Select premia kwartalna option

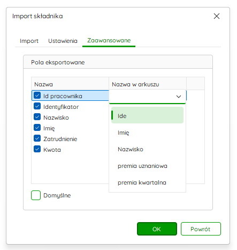point(147,182)
